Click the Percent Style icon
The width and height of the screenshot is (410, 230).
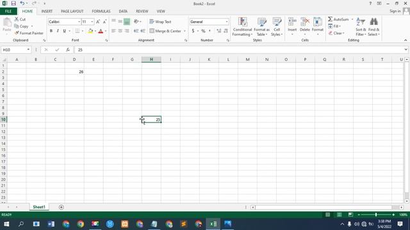pyautogui.click(x=203, y=31)
